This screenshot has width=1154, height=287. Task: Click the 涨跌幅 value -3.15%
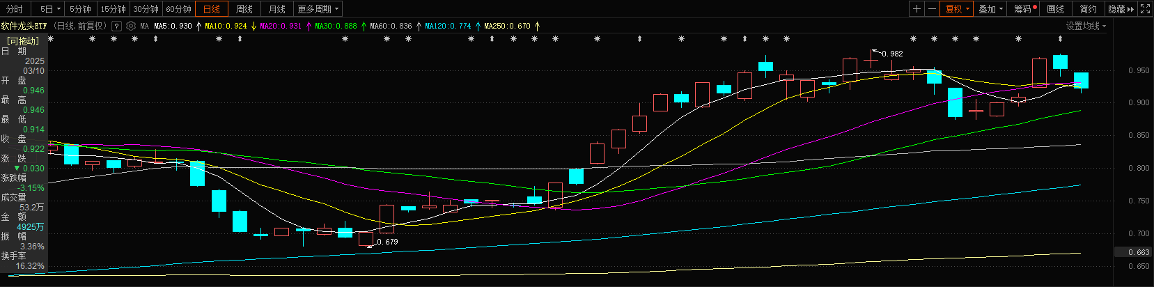[31, 188]
